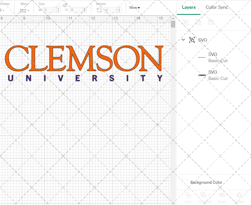
Task: Click the Attach icon
Action: 222,195
